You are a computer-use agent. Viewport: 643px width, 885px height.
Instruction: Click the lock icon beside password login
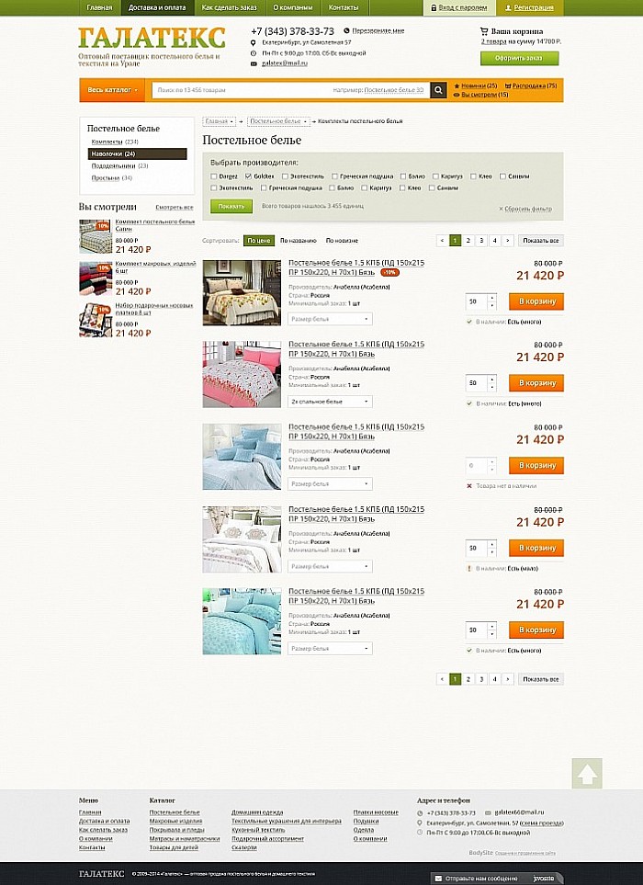[x=434, y=8]
